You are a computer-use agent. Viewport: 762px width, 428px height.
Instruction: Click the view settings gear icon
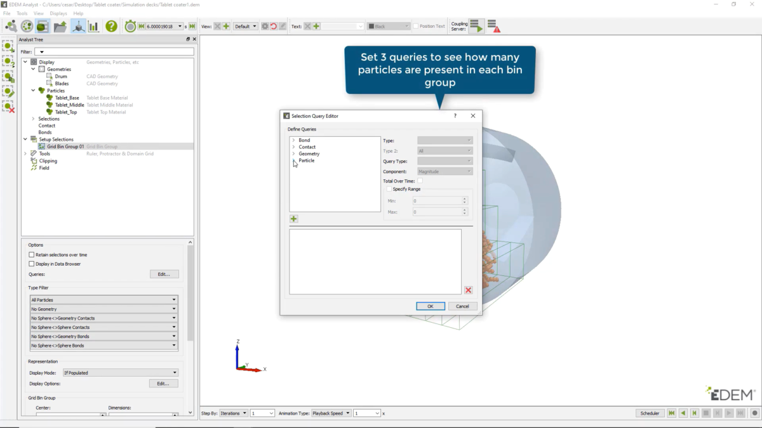point(265,27)
